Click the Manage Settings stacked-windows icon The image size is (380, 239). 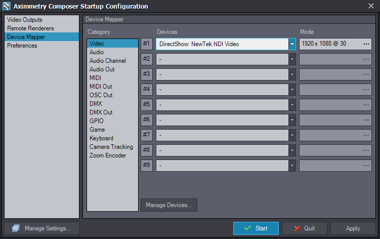[x=15, y=228]
